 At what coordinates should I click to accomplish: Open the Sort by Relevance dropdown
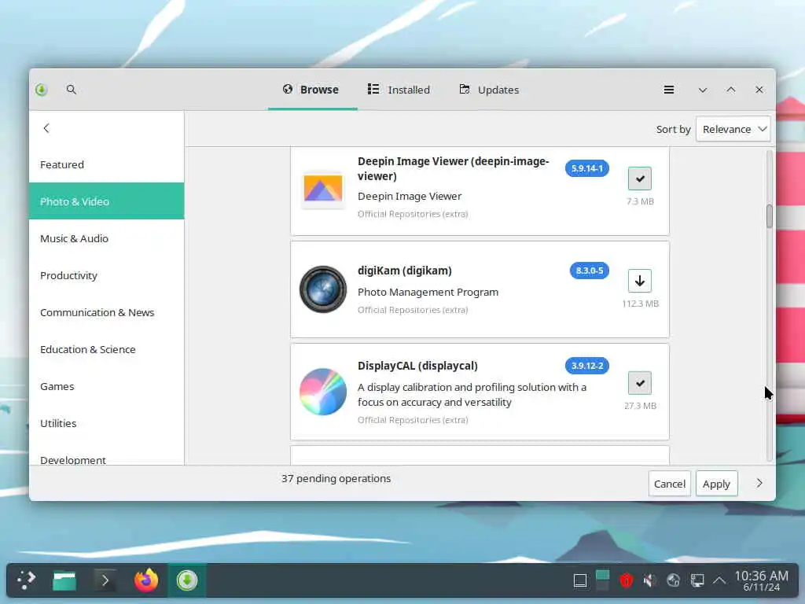733,129
